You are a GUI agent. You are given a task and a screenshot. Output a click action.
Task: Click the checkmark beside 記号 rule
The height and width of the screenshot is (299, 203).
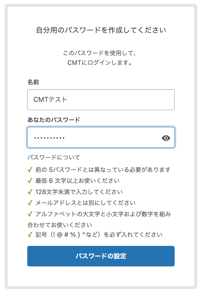[30, 235]
